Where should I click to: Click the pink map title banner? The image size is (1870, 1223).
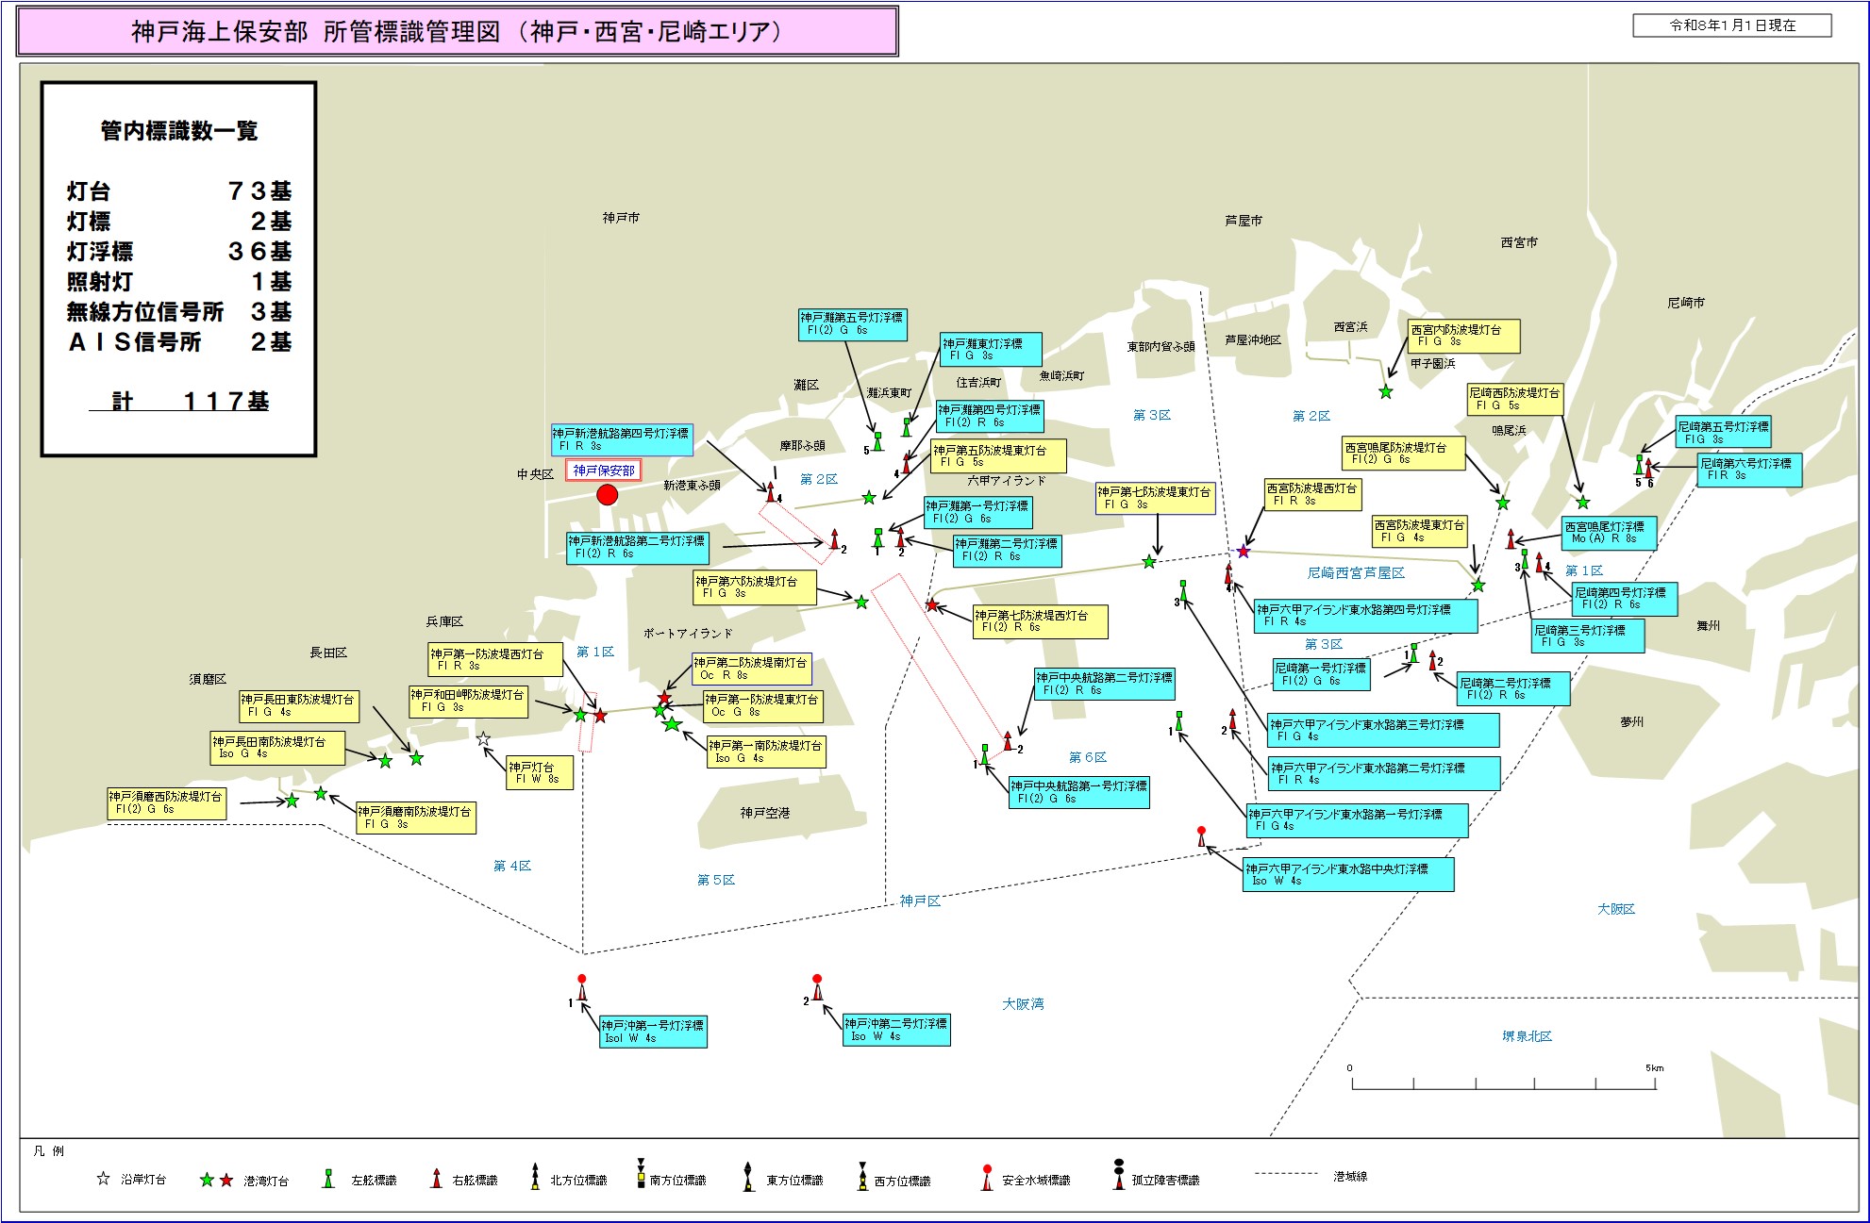457,32
